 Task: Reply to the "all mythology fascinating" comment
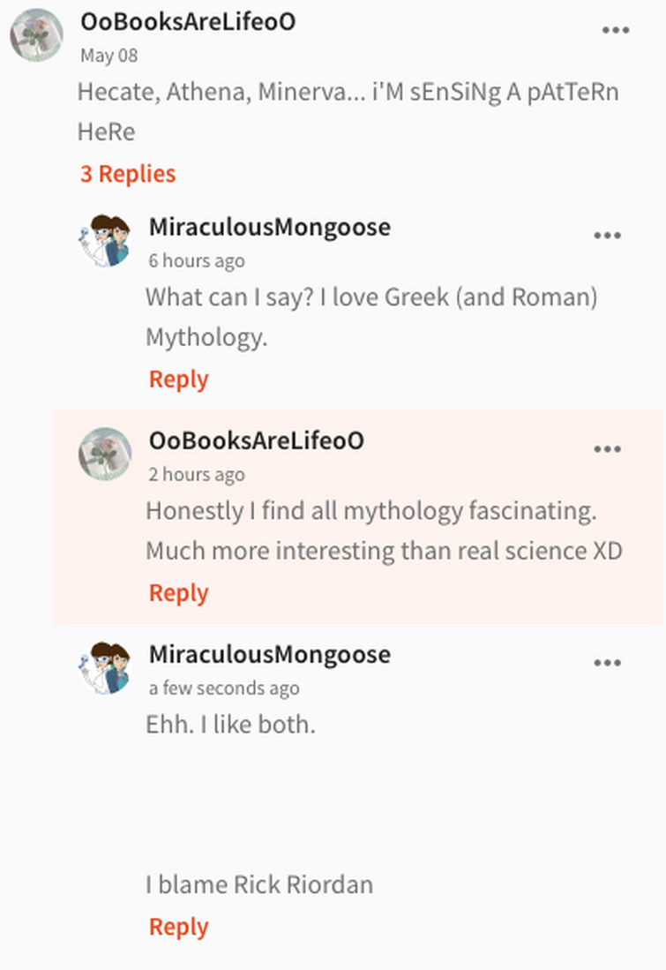(x=178, y=593)
